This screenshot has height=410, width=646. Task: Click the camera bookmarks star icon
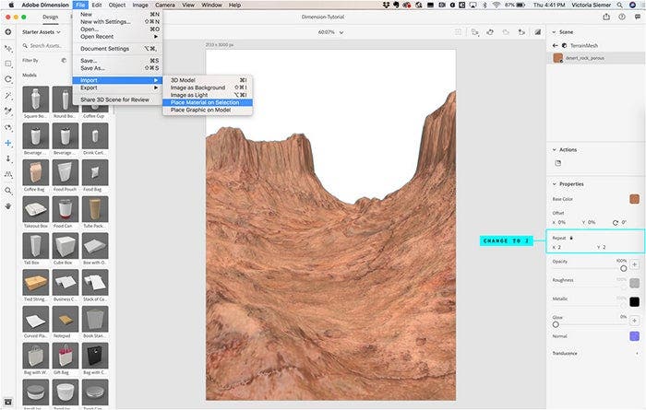tap(521, 32)
